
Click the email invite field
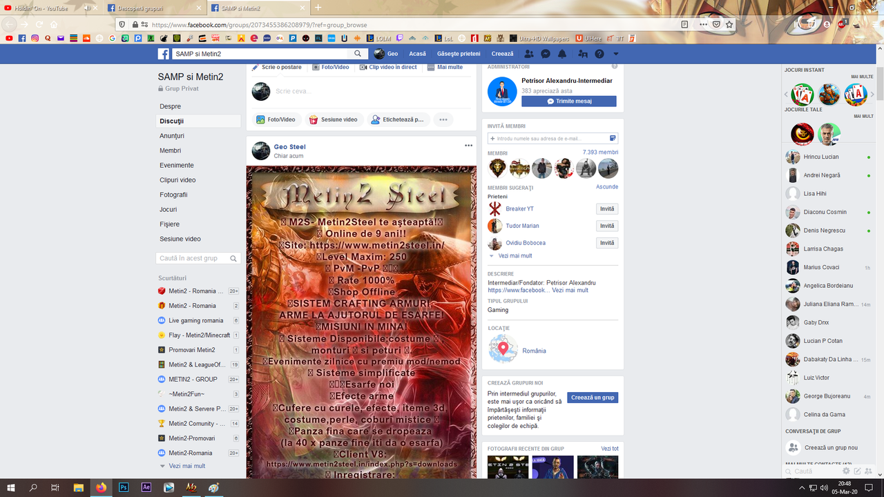coord(552,139)
